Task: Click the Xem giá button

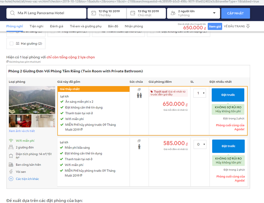Action: 215,26
